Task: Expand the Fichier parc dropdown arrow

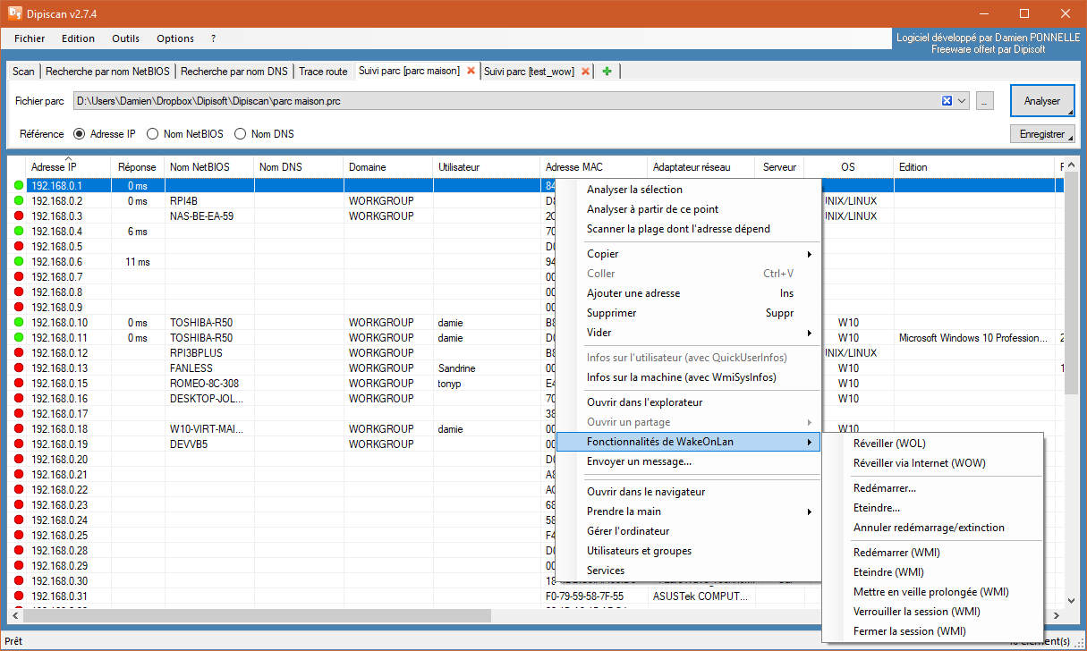Action: coord(963,101)
